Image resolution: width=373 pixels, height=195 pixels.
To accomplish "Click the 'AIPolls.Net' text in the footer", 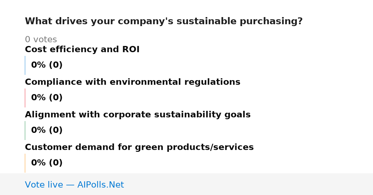I will [100, 185].
